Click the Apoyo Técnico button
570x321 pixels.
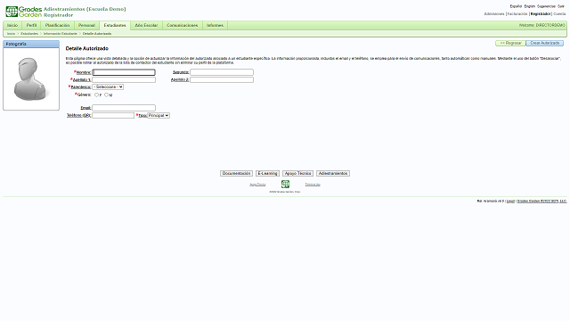pos(297,174)
